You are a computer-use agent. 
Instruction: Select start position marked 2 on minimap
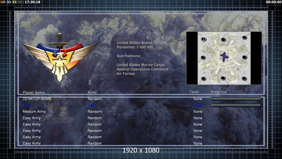click(x=204, y=39)
